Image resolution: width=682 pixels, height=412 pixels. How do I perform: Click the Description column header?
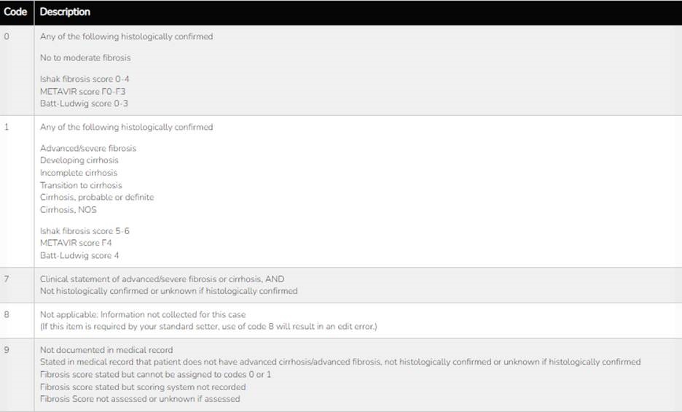[x=66, y=12]
